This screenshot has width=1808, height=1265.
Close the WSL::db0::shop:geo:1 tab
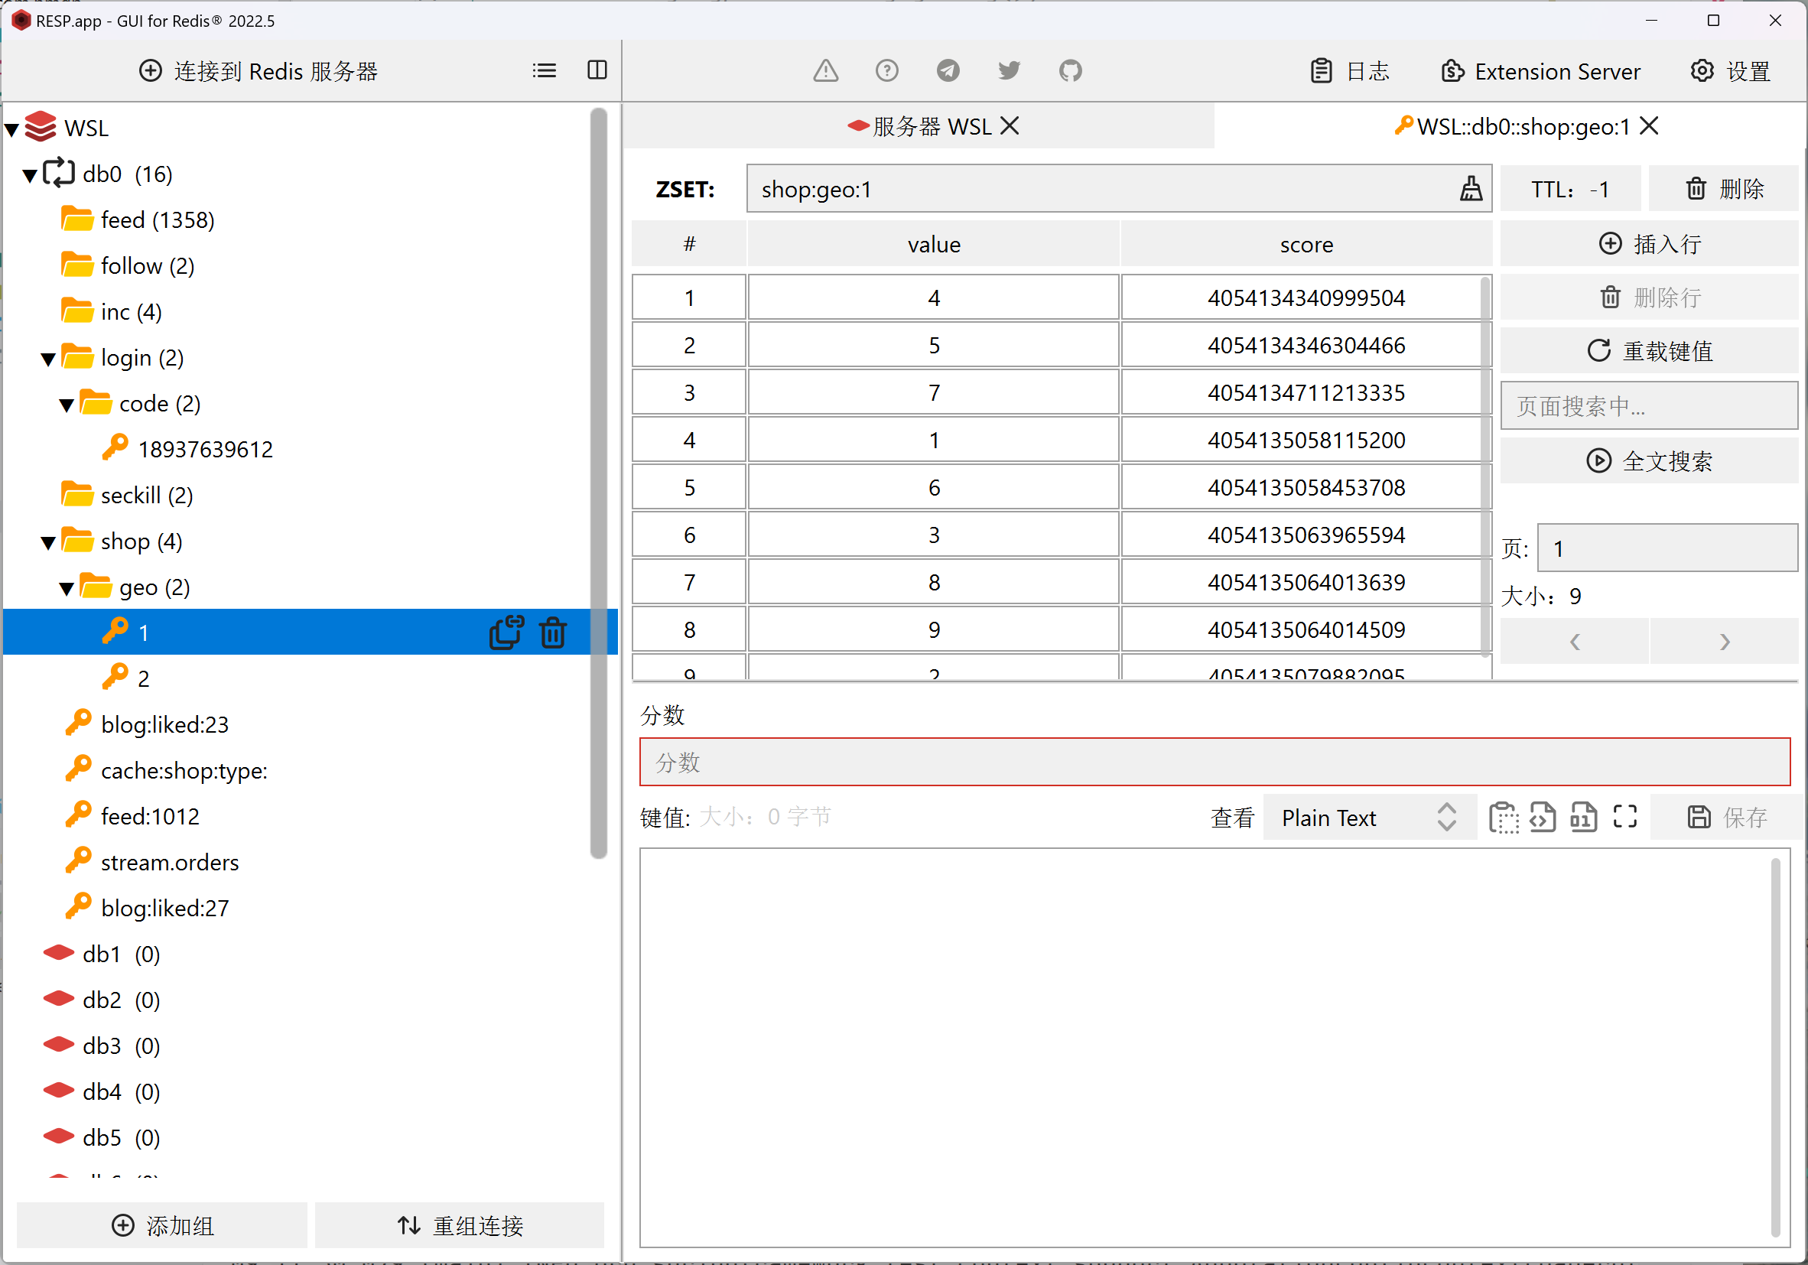click(x=1649, y=126)
